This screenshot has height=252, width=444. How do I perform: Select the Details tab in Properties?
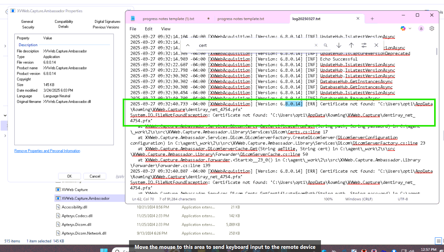click(x=63, y=26)
